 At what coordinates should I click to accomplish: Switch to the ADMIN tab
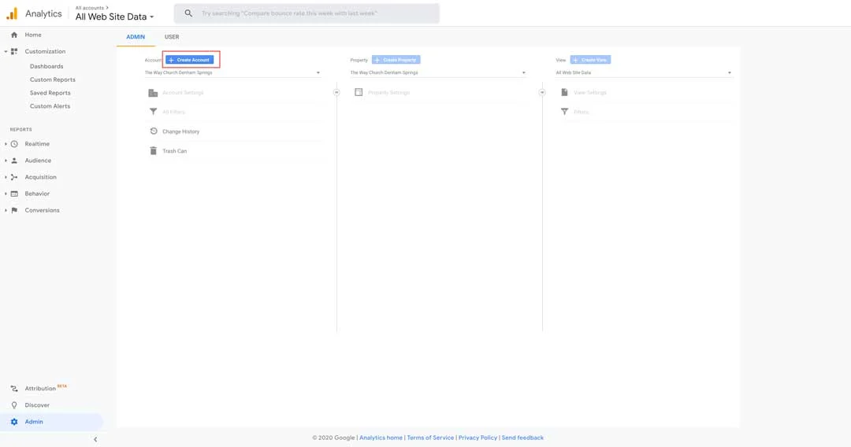pyautogui.click(x=136, y=37)
